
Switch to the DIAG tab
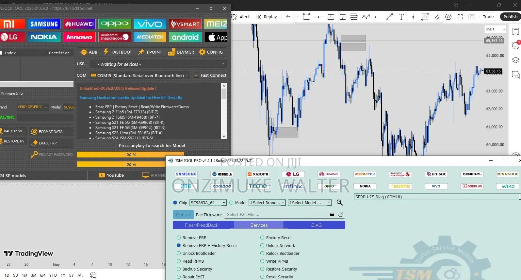316,225
